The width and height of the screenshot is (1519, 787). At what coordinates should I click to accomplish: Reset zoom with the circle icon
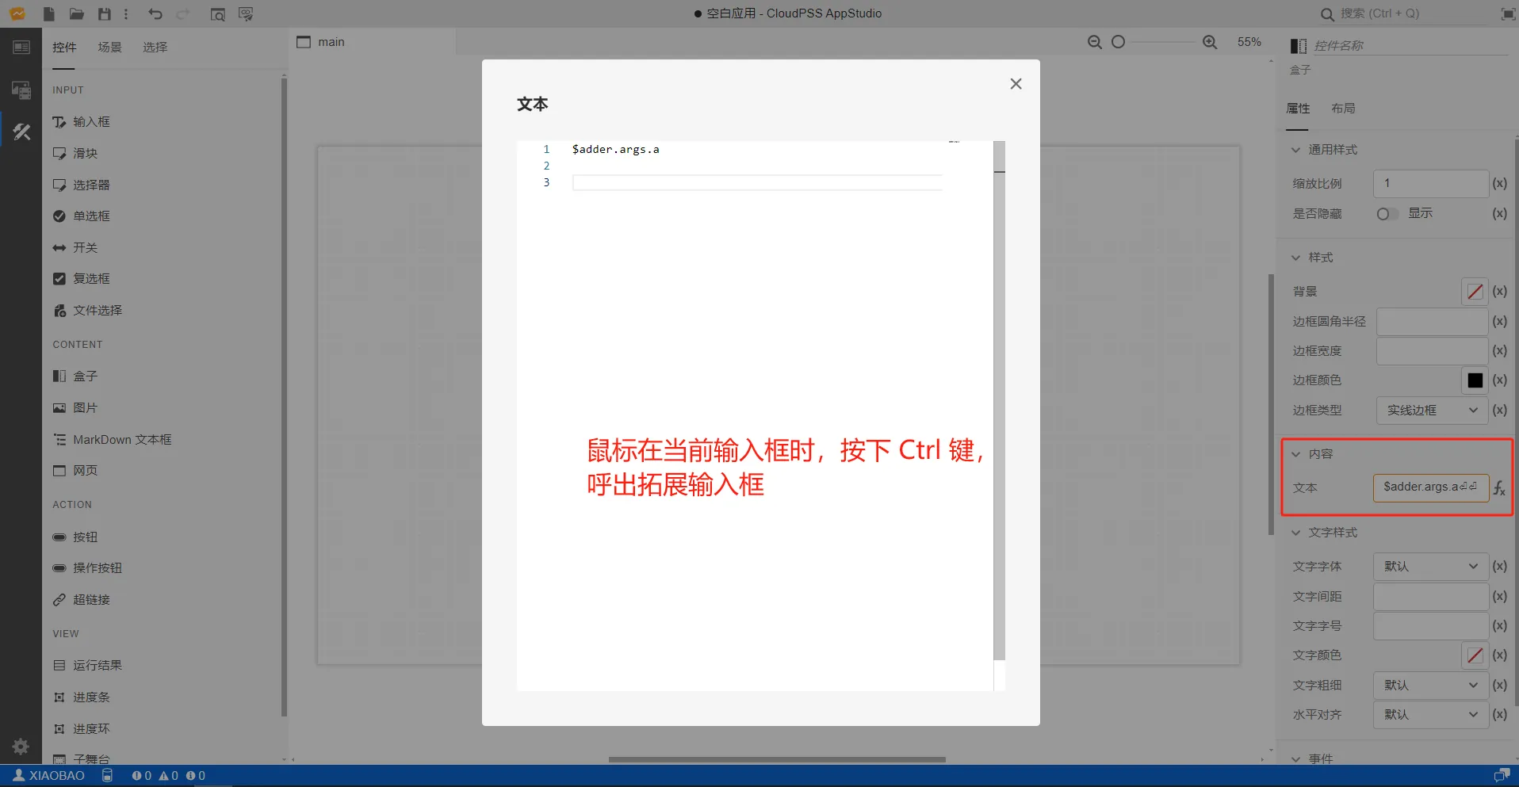(x=1118, y=42)
